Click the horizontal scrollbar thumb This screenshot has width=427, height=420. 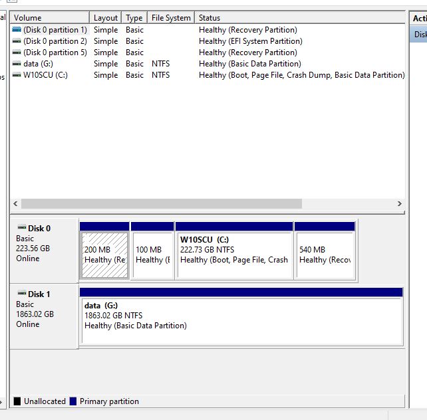click(162, 203)
